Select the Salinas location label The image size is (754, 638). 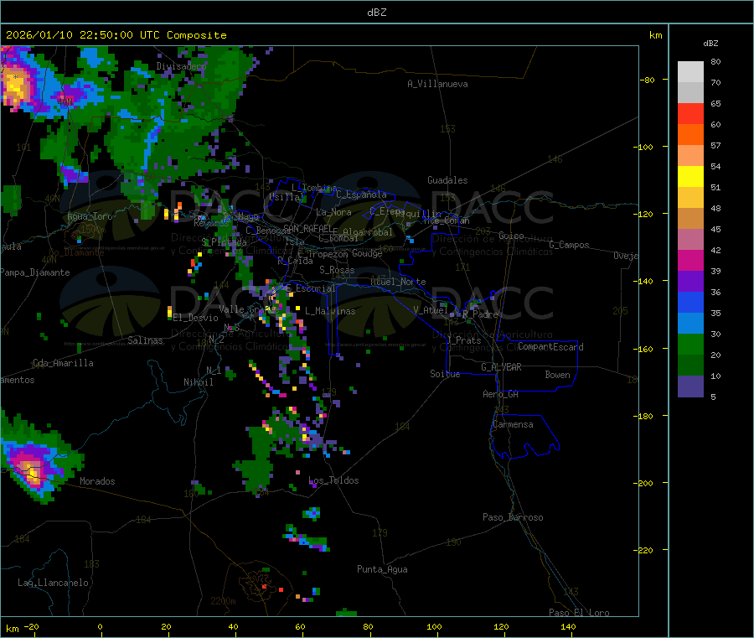coord(145,340)
